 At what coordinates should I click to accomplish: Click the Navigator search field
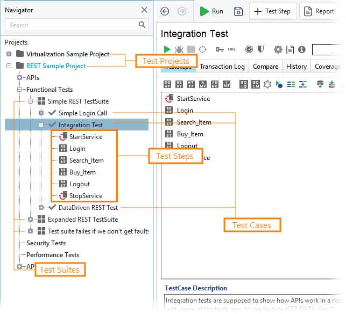point(76,25)
